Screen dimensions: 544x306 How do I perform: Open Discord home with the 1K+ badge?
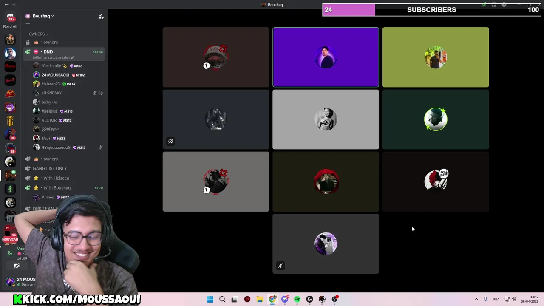pyautogui.click(x=10, y=17)
